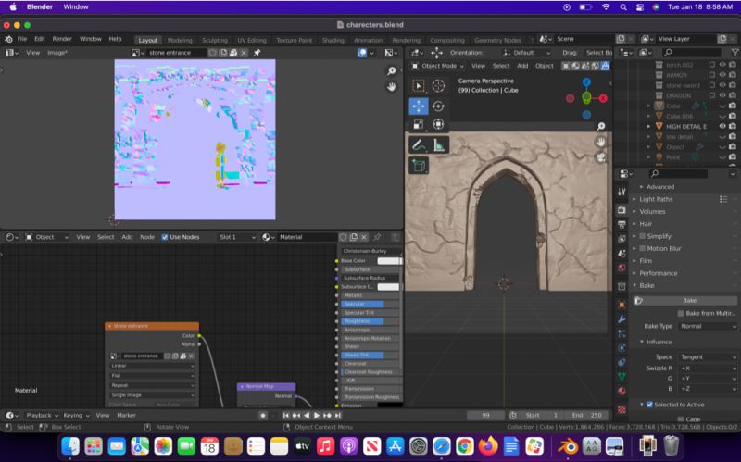Open the Modifier wrench properties tab
This screenshot has width=741, height=462.
point(622,319)
